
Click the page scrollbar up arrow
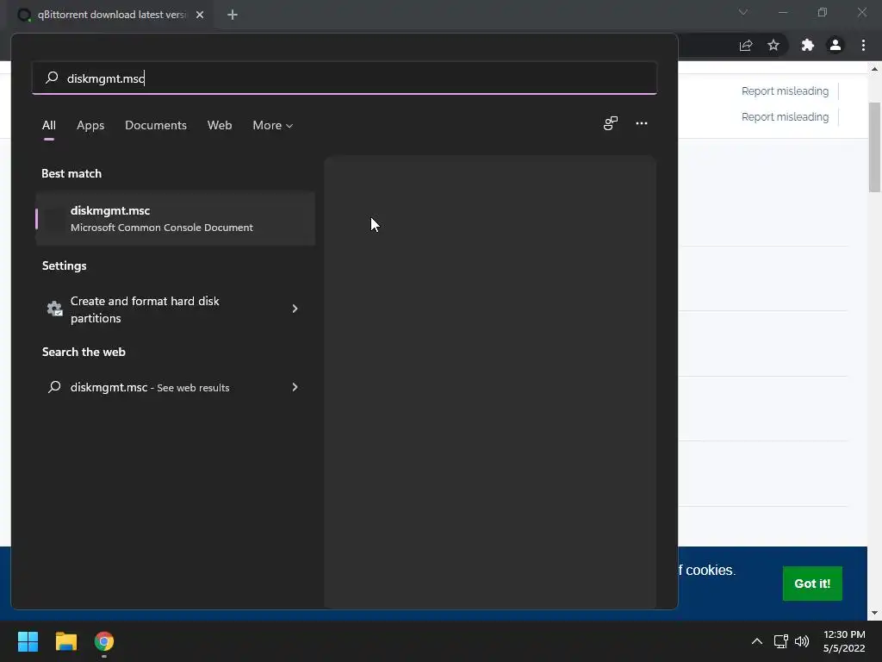tap(874, 69)
